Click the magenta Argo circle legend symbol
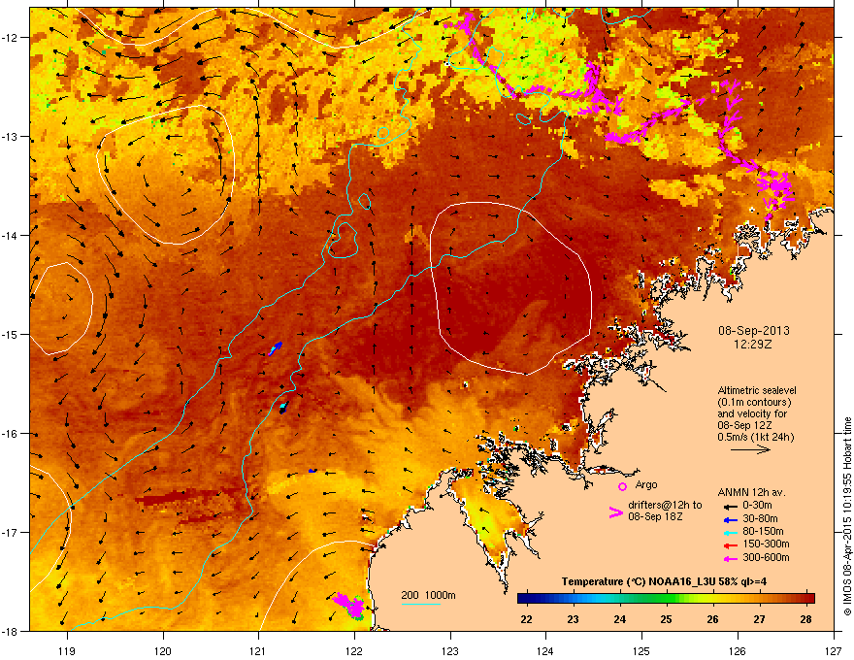The width and height of the screenshot is (854, 660). click(622, 486)
